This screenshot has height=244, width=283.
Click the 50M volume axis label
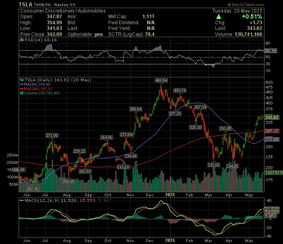point(13,185)
